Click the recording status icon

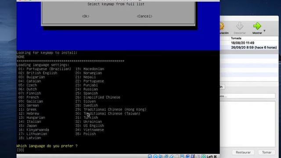tap(187, 156)
